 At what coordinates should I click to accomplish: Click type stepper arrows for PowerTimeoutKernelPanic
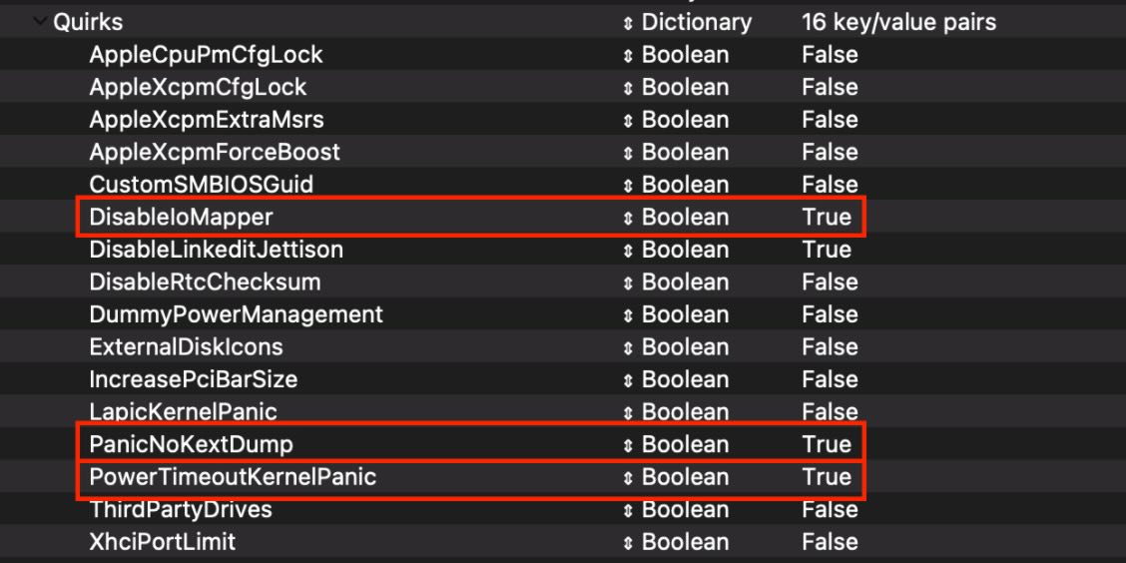[628, 477]
